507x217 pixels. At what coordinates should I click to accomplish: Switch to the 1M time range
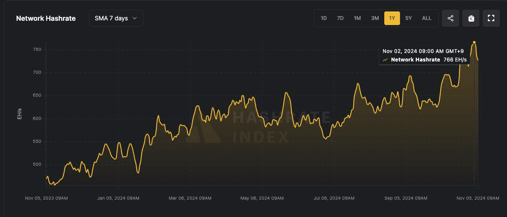(357, 18)
